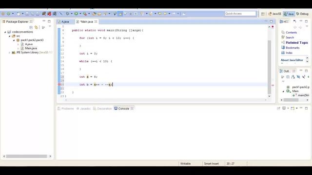The width and height of the screenshot is (312, 175).
Task: Open Package Explorer View Menu triangle
Action: pos(50,26)
